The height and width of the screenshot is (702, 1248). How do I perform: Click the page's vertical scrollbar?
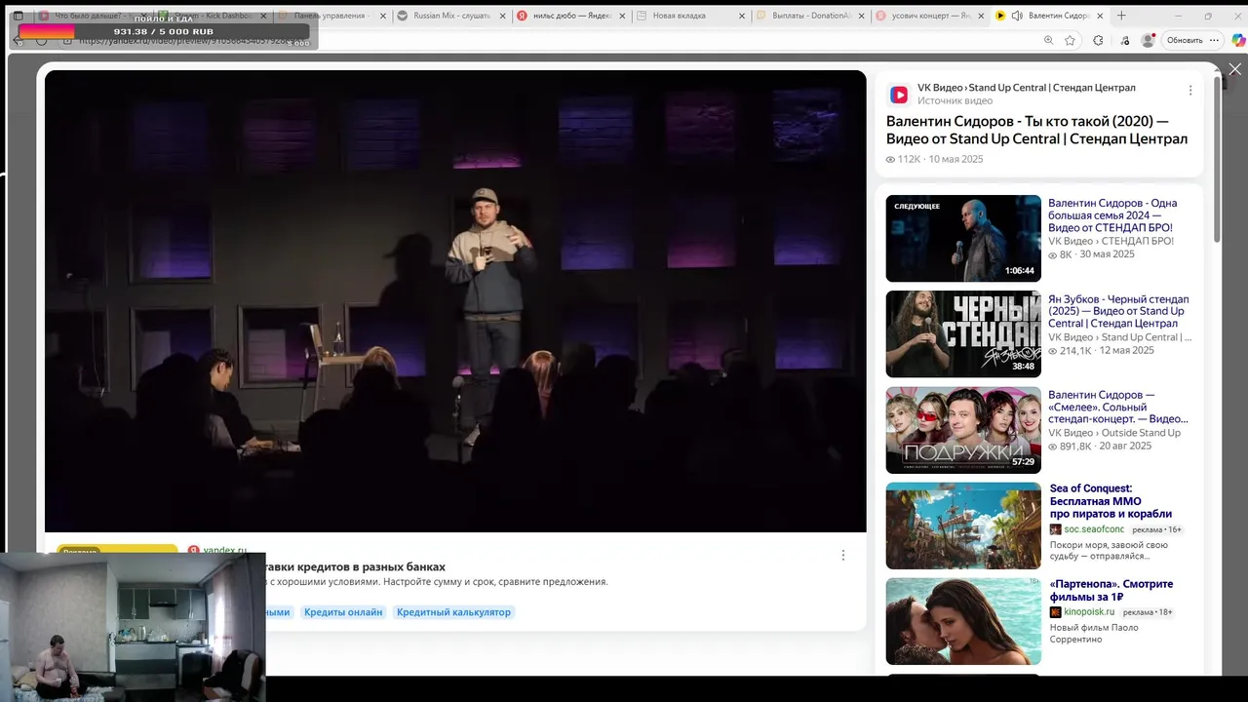coord(1217,161)
